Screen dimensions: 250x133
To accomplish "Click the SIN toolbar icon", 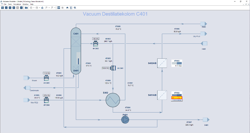I will click(x=59, y=8).
